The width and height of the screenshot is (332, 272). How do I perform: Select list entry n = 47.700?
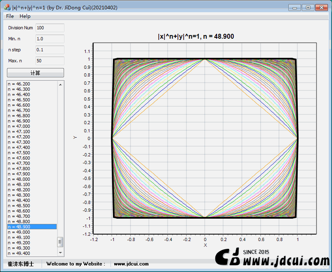[x=32, y=163]
